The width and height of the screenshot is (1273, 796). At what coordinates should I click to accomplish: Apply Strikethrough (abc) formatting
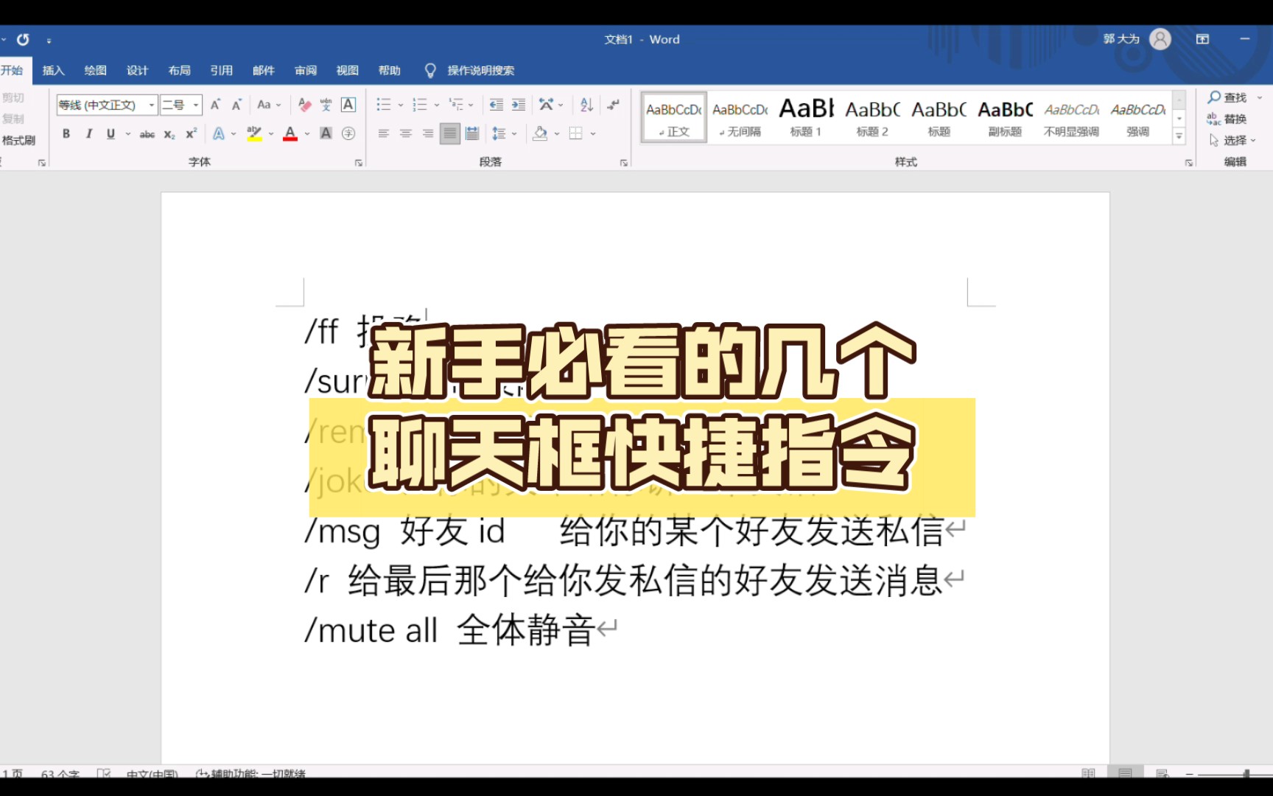[x=147, y=134]
